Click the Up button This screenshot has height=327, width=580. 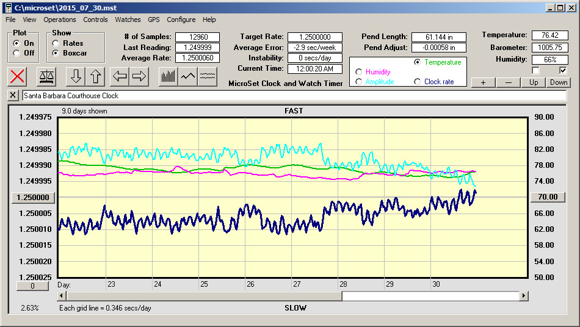(534, 82)
